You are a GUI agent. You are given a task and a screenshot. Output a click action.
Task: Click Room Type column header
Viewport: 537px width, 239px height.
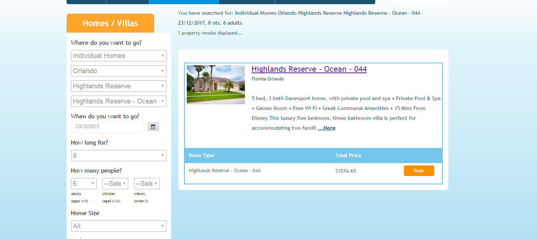[x=202, y=155]
